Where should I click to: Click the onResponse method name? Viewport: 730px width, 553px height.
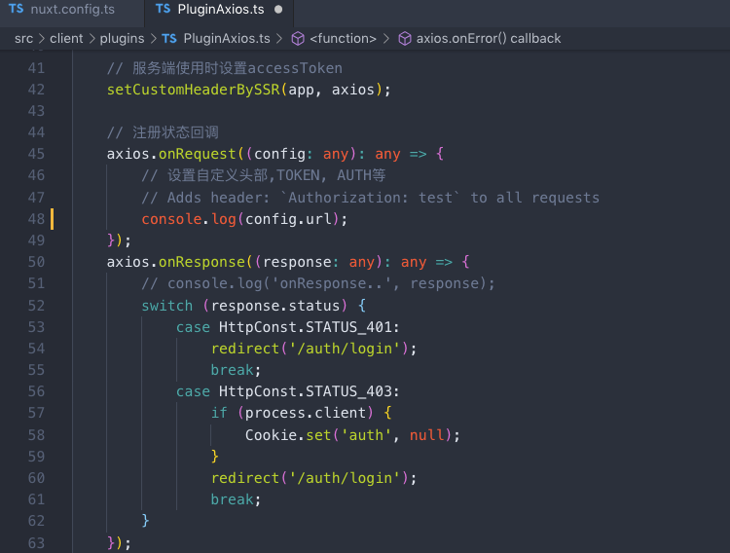point(201,262)
